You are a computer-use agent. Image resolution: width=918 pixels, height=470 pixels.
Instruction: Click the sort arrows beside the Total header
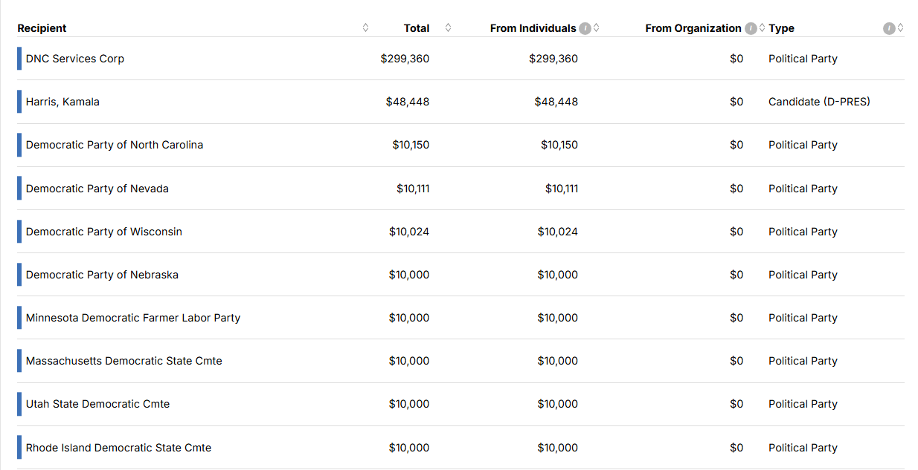pyautogui.click(x=448, y=28)
